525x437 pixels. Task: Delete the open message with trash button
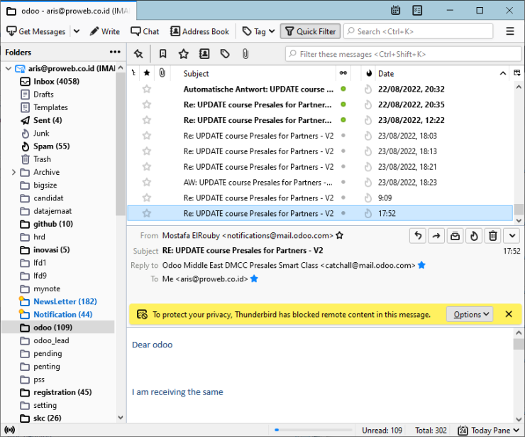(492, 236)
